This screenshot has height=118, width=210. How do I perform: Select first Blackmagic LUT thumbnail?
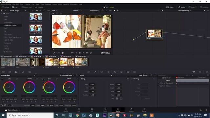36,17
